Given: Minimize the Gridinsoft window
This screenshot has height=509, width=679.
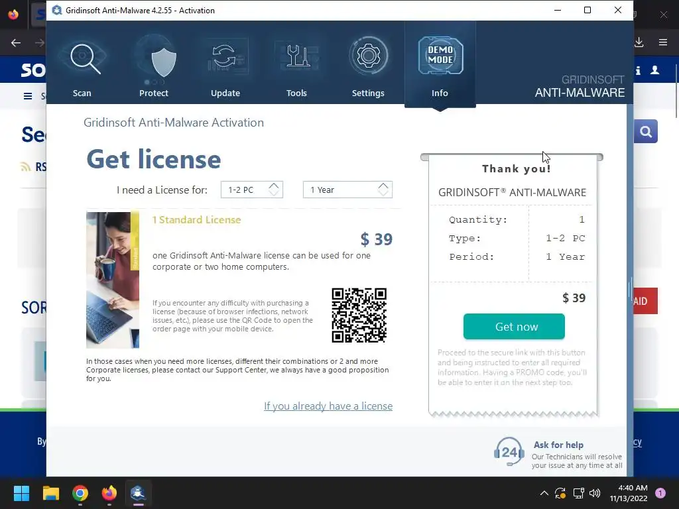Looking at the screenshot, I should click(x=558, y=10).
